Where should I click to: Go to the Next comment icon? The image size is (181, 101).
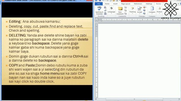click(126, 13)
